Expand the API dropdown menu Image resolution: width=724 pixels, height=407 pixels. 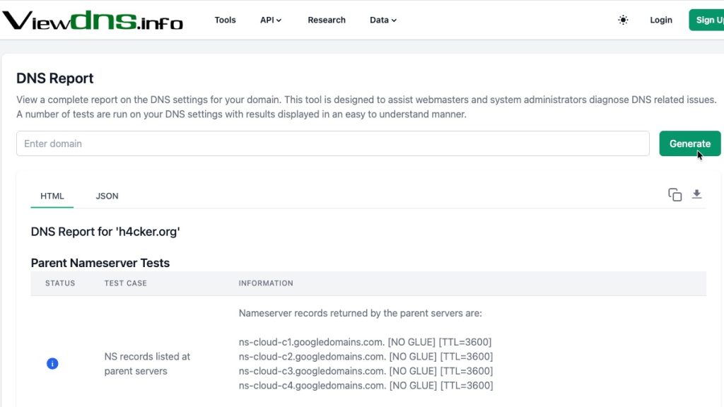[271, 20]
